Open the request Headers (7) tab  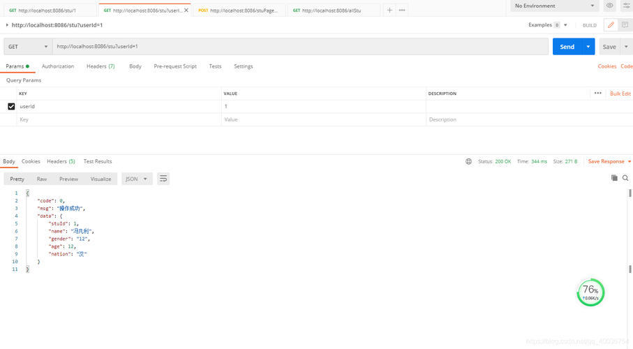tap(100, 66)
